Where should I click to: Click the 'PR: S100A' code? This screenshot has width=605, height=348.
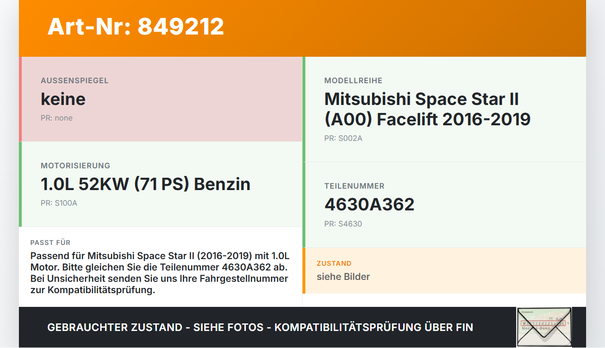59,203
